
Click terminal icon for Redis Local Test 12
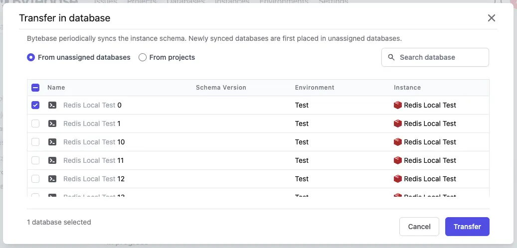[52, 179]
